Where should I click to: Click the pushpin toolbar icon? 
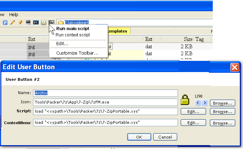coord(20,22)
